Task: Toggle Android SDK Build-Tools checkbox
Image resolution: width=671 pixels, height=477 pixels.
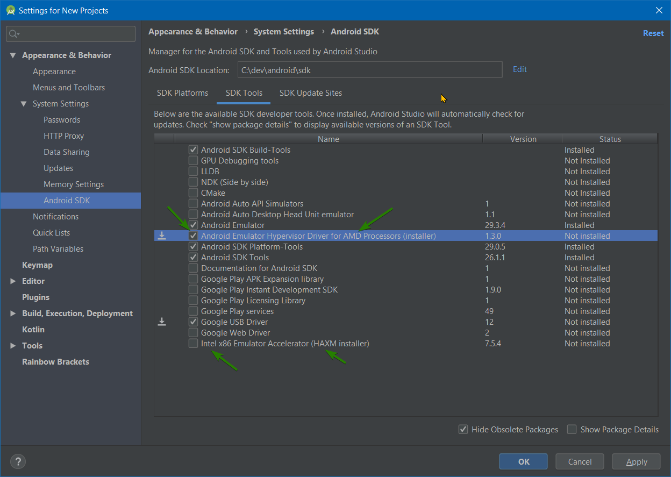Action: pyautogui.click(x=193, y=150)
